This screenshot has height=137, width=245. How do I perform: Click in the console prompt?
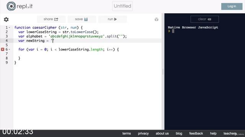click(173, 31)
